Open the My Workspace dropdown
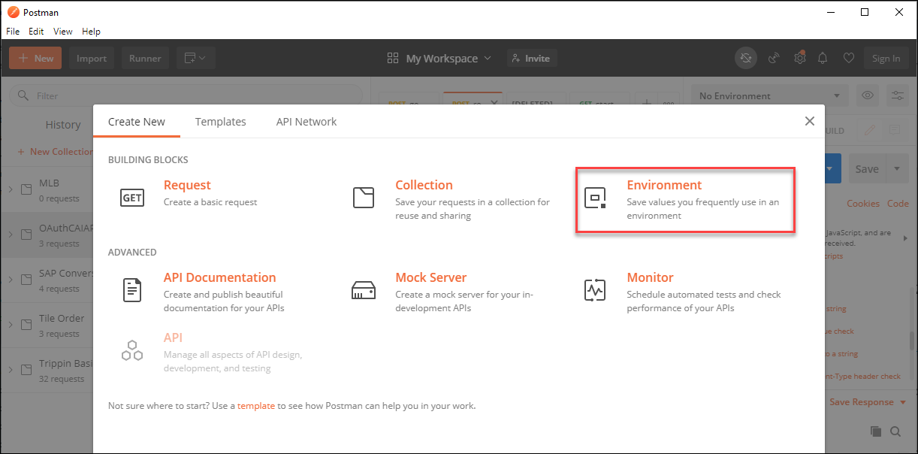918x454 pixels. point(449,58)
